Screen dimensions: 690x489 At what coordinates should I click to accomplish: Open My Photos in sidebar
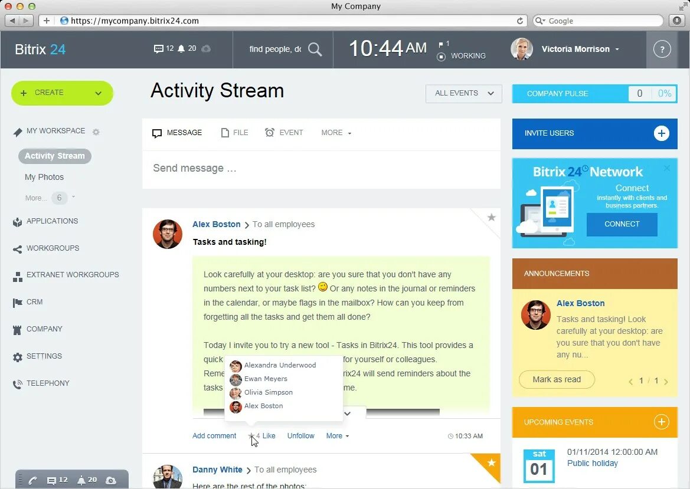click(x=44, y=177)
